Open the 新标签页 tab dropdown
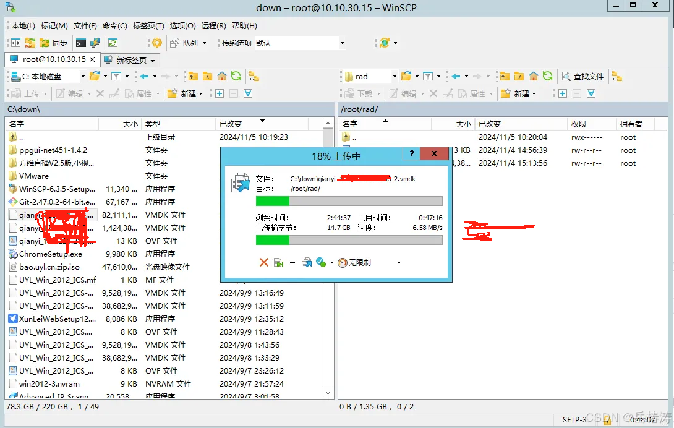 click(x=153, y=60)
